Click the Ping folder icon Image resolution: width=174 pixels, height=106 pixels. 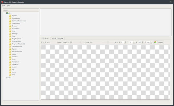(x=10, y=36)
